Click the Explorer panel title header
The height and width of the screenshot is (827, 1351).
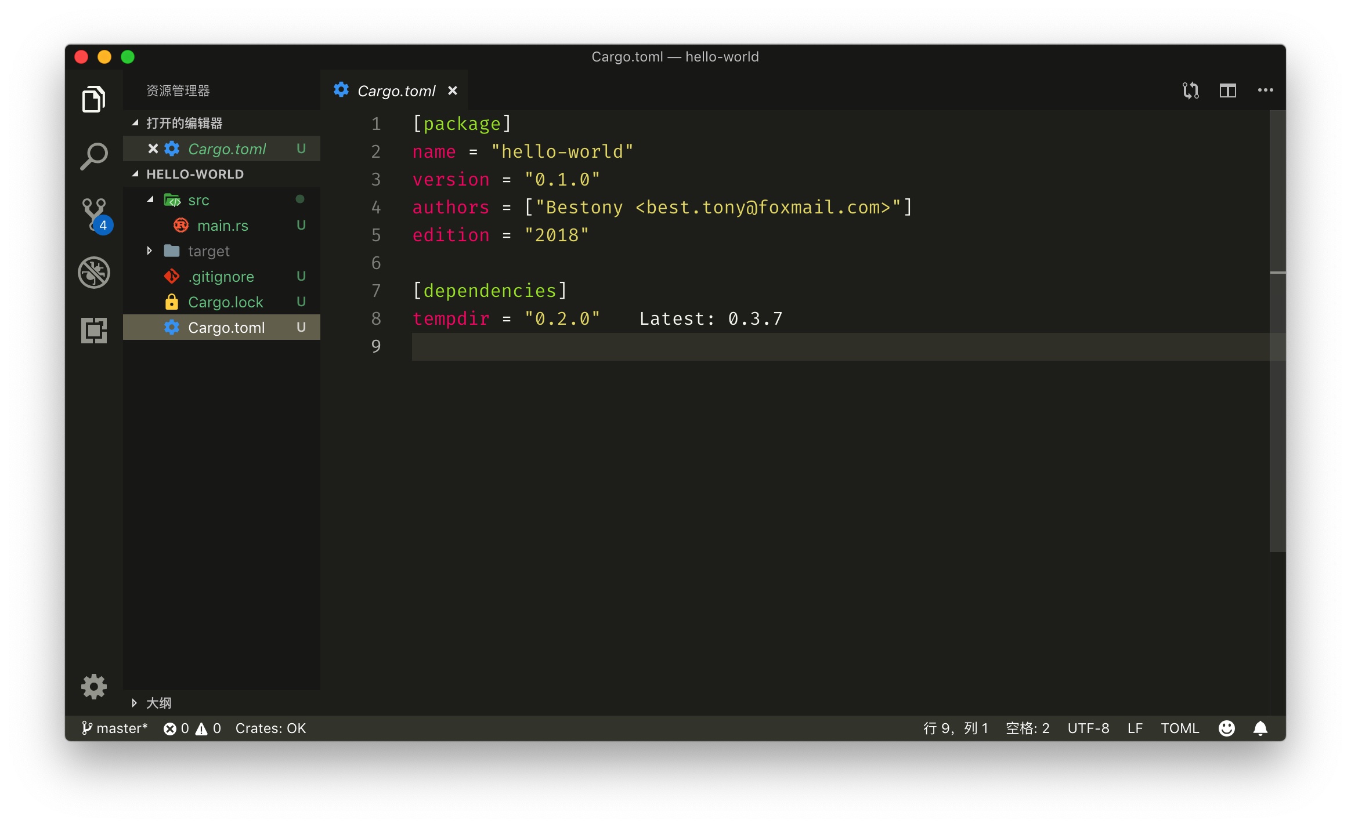click(x=178, y=90)
